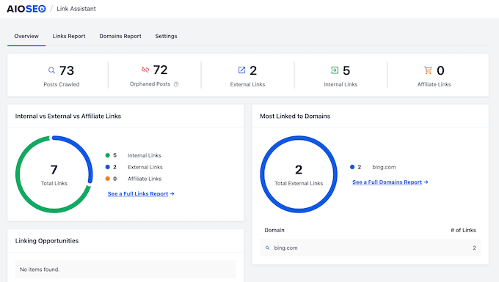Click the Posts Crawled magnifier icon
The height and width of the screenshot is (282, 499).
click(x=51, y=70)
